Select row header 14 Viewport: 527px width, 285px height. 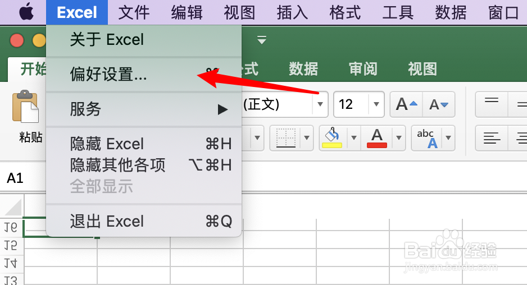[11, 264]
